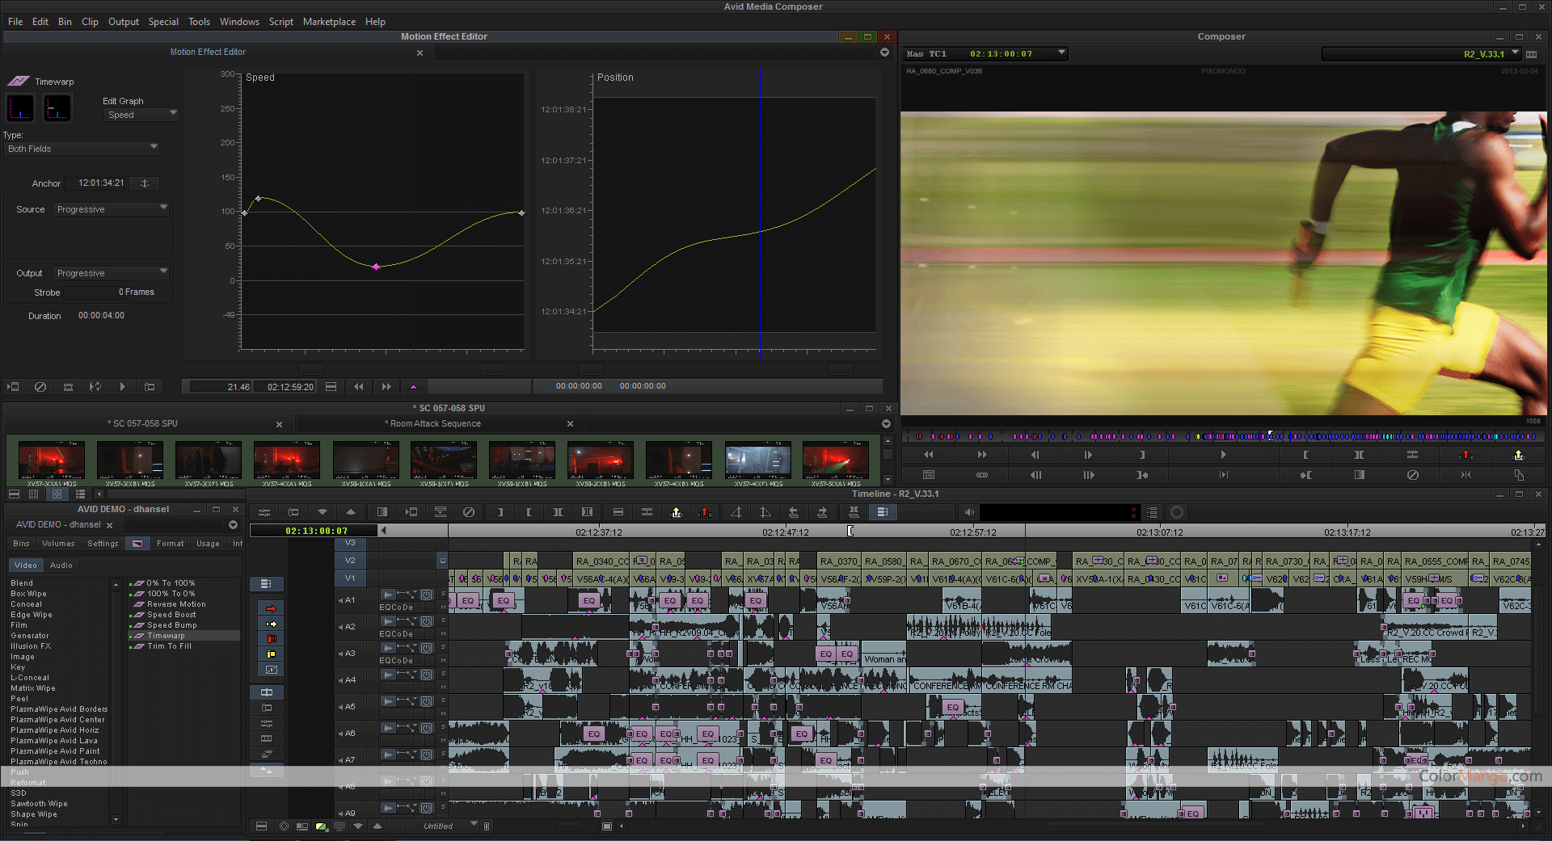The image size is (1552, 841).
Task: Click the Rewind button in Composer
Action: click(929, 455)
